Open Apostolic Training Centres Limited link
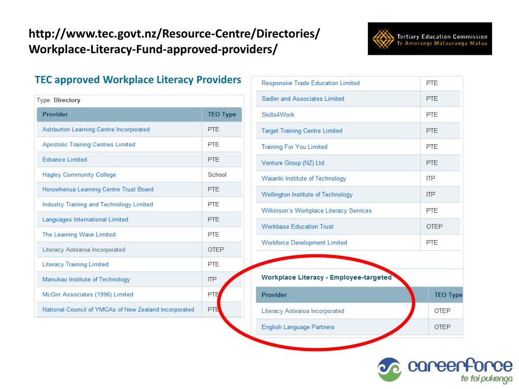This screenshot has width=519, height=389. pos(89,144)
